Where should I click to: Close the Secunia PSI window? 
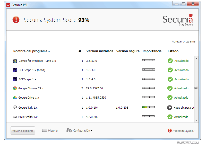(x=193, y=4)
